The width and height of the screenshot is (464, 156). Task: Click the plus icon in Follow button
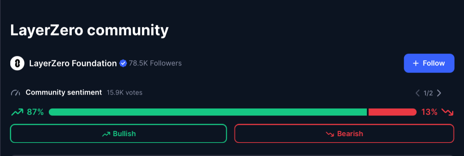tap(416, 63)
